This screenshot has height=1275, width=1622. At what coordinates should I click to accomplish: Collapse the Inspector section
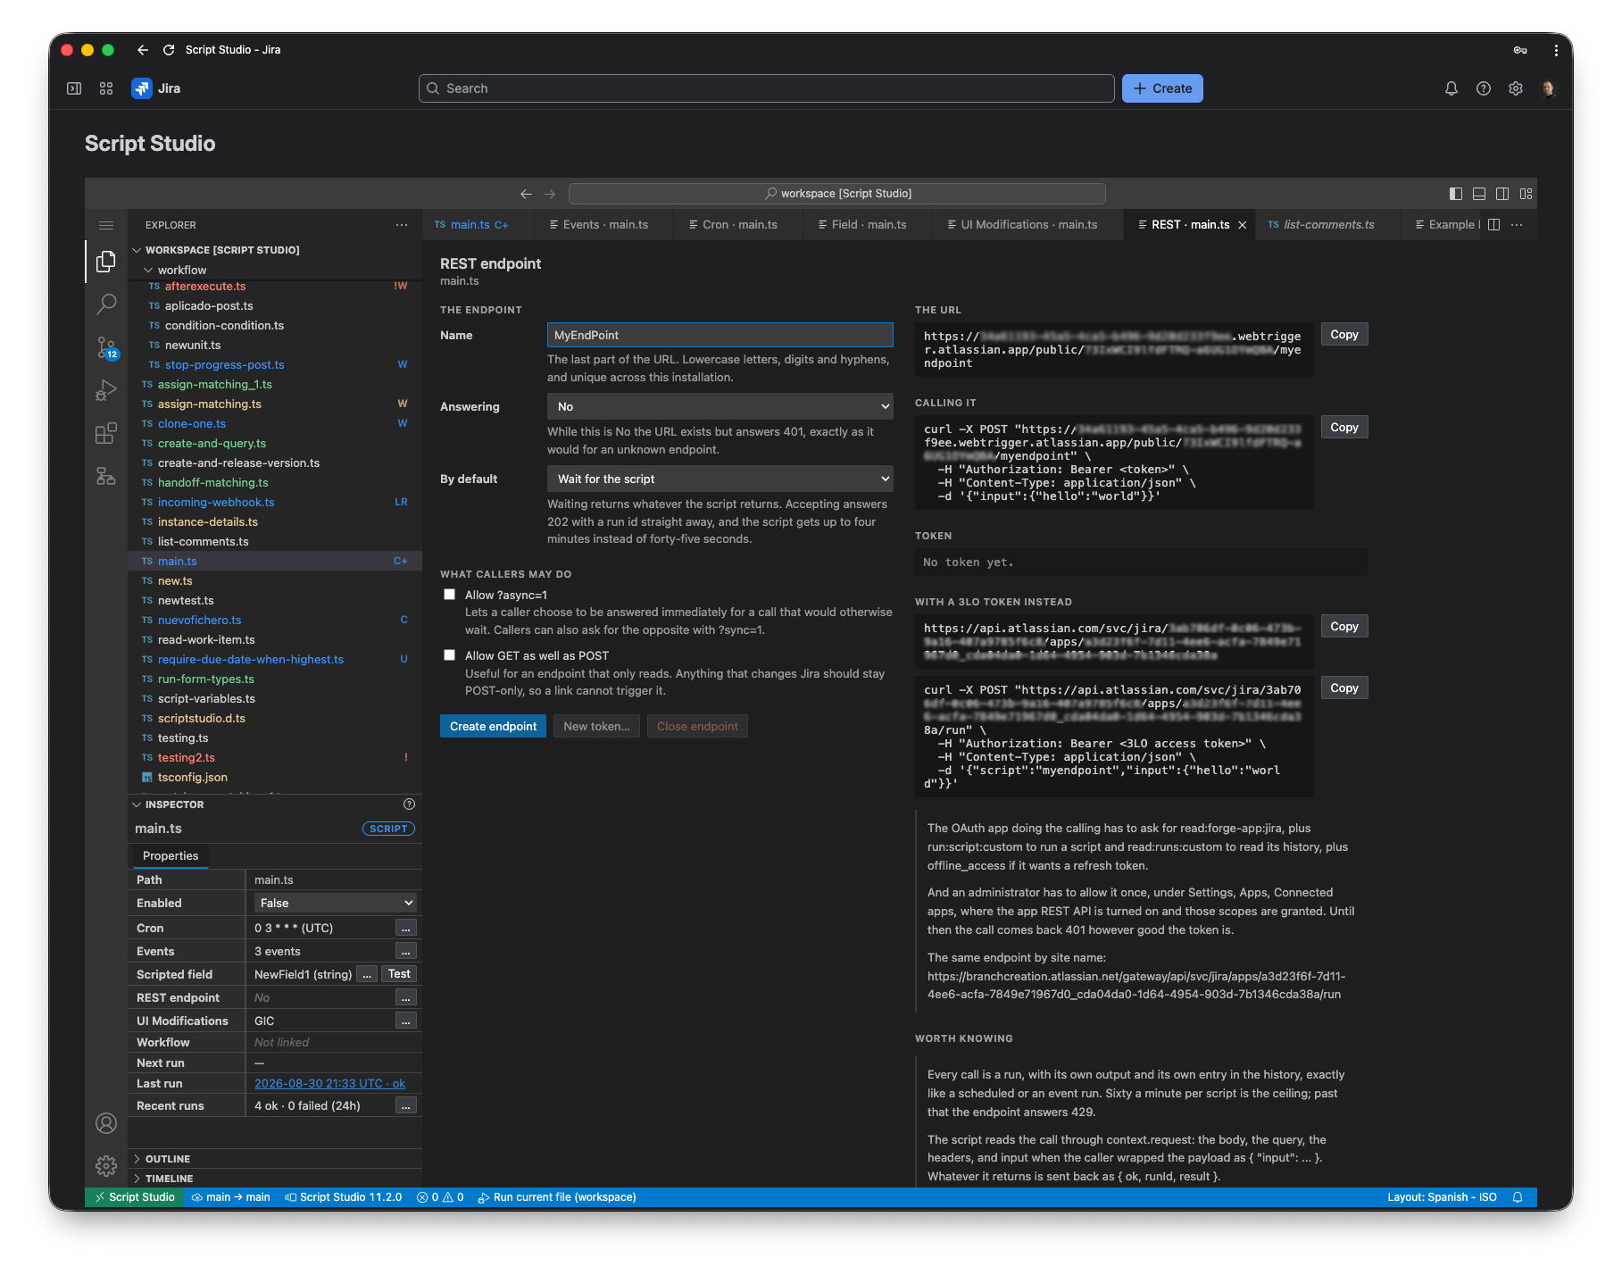pos(174,804)
